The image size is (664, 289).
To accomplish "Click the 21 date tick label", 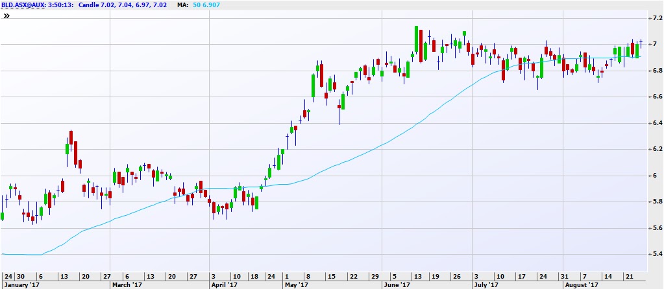I will pyautogui.click(x=630, y=276).
